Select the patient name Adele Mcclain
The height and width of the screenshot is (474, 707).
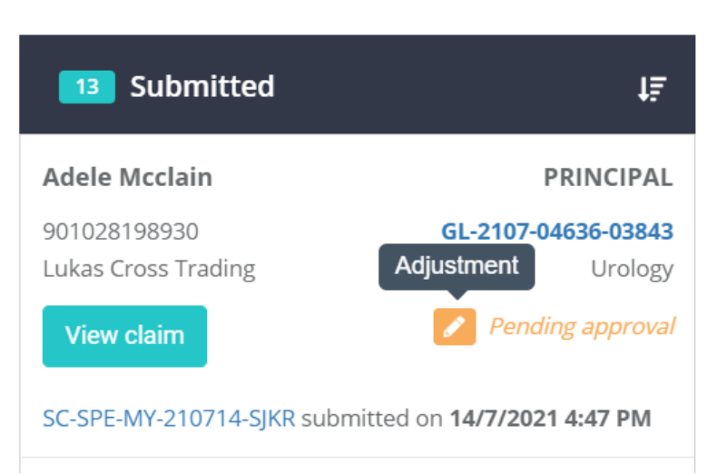[x=127, y=177]
